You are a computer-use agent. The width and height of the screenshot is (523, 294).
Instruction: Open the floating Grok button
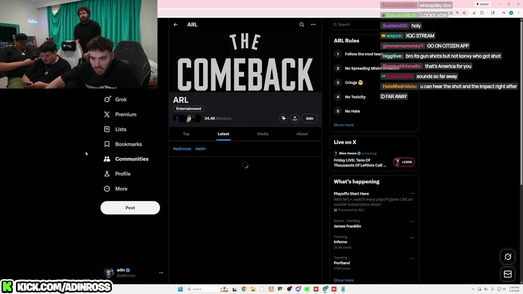[508, 257]
